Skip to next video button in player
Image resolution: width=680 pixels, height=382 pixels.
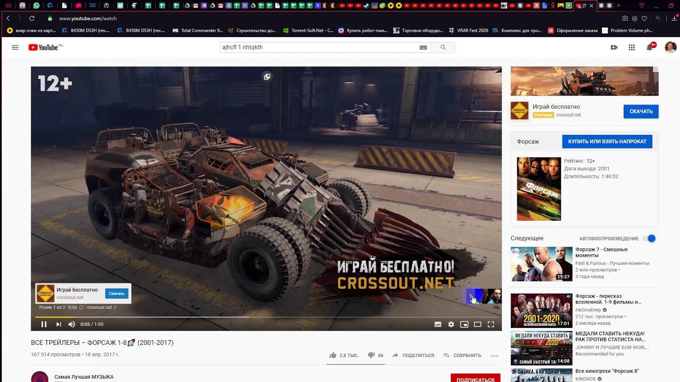click(x=58, y=324)
